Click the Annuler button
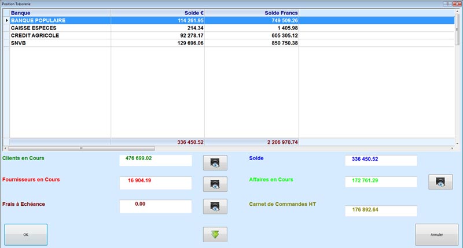This screenshot has height=248, width=463. click(x=436, y=235)
